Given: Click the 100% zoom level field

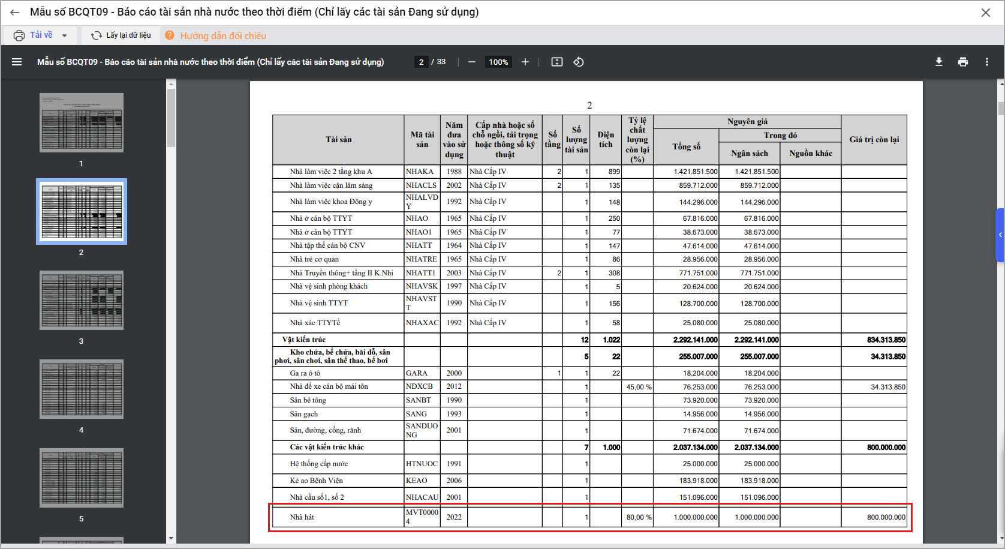Looking at the screenshot, I should (498, 62).
